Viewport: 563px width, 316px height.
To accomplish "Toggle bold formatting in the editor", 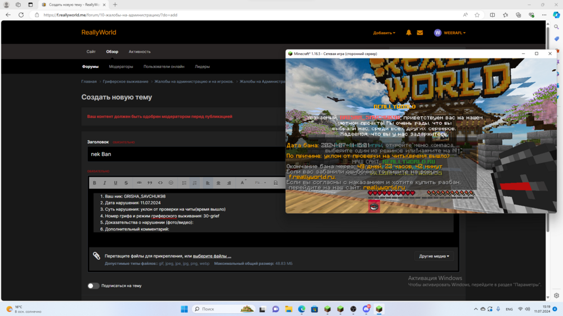I will (x=95, y=183).
